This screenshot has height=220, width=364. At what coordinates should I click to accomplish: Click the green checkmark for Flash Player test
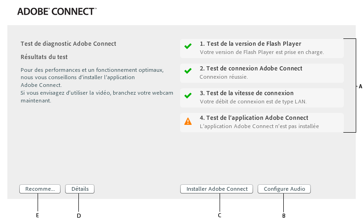pyautogui.click(x=188, y=46)
